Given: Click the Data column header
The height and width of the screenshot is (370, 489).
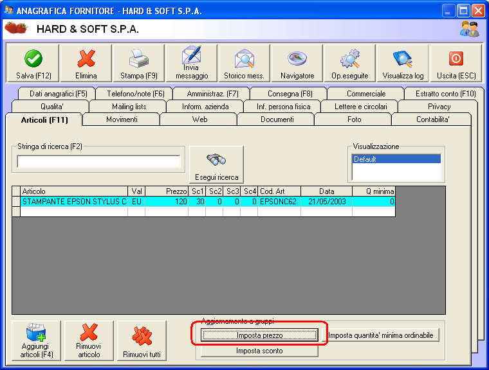Looking at the screenshot, I should tap(326, 191).
